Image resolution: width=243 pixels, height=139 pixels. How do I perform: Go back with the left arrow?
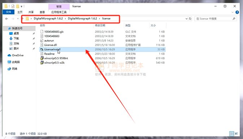(6, 19)
